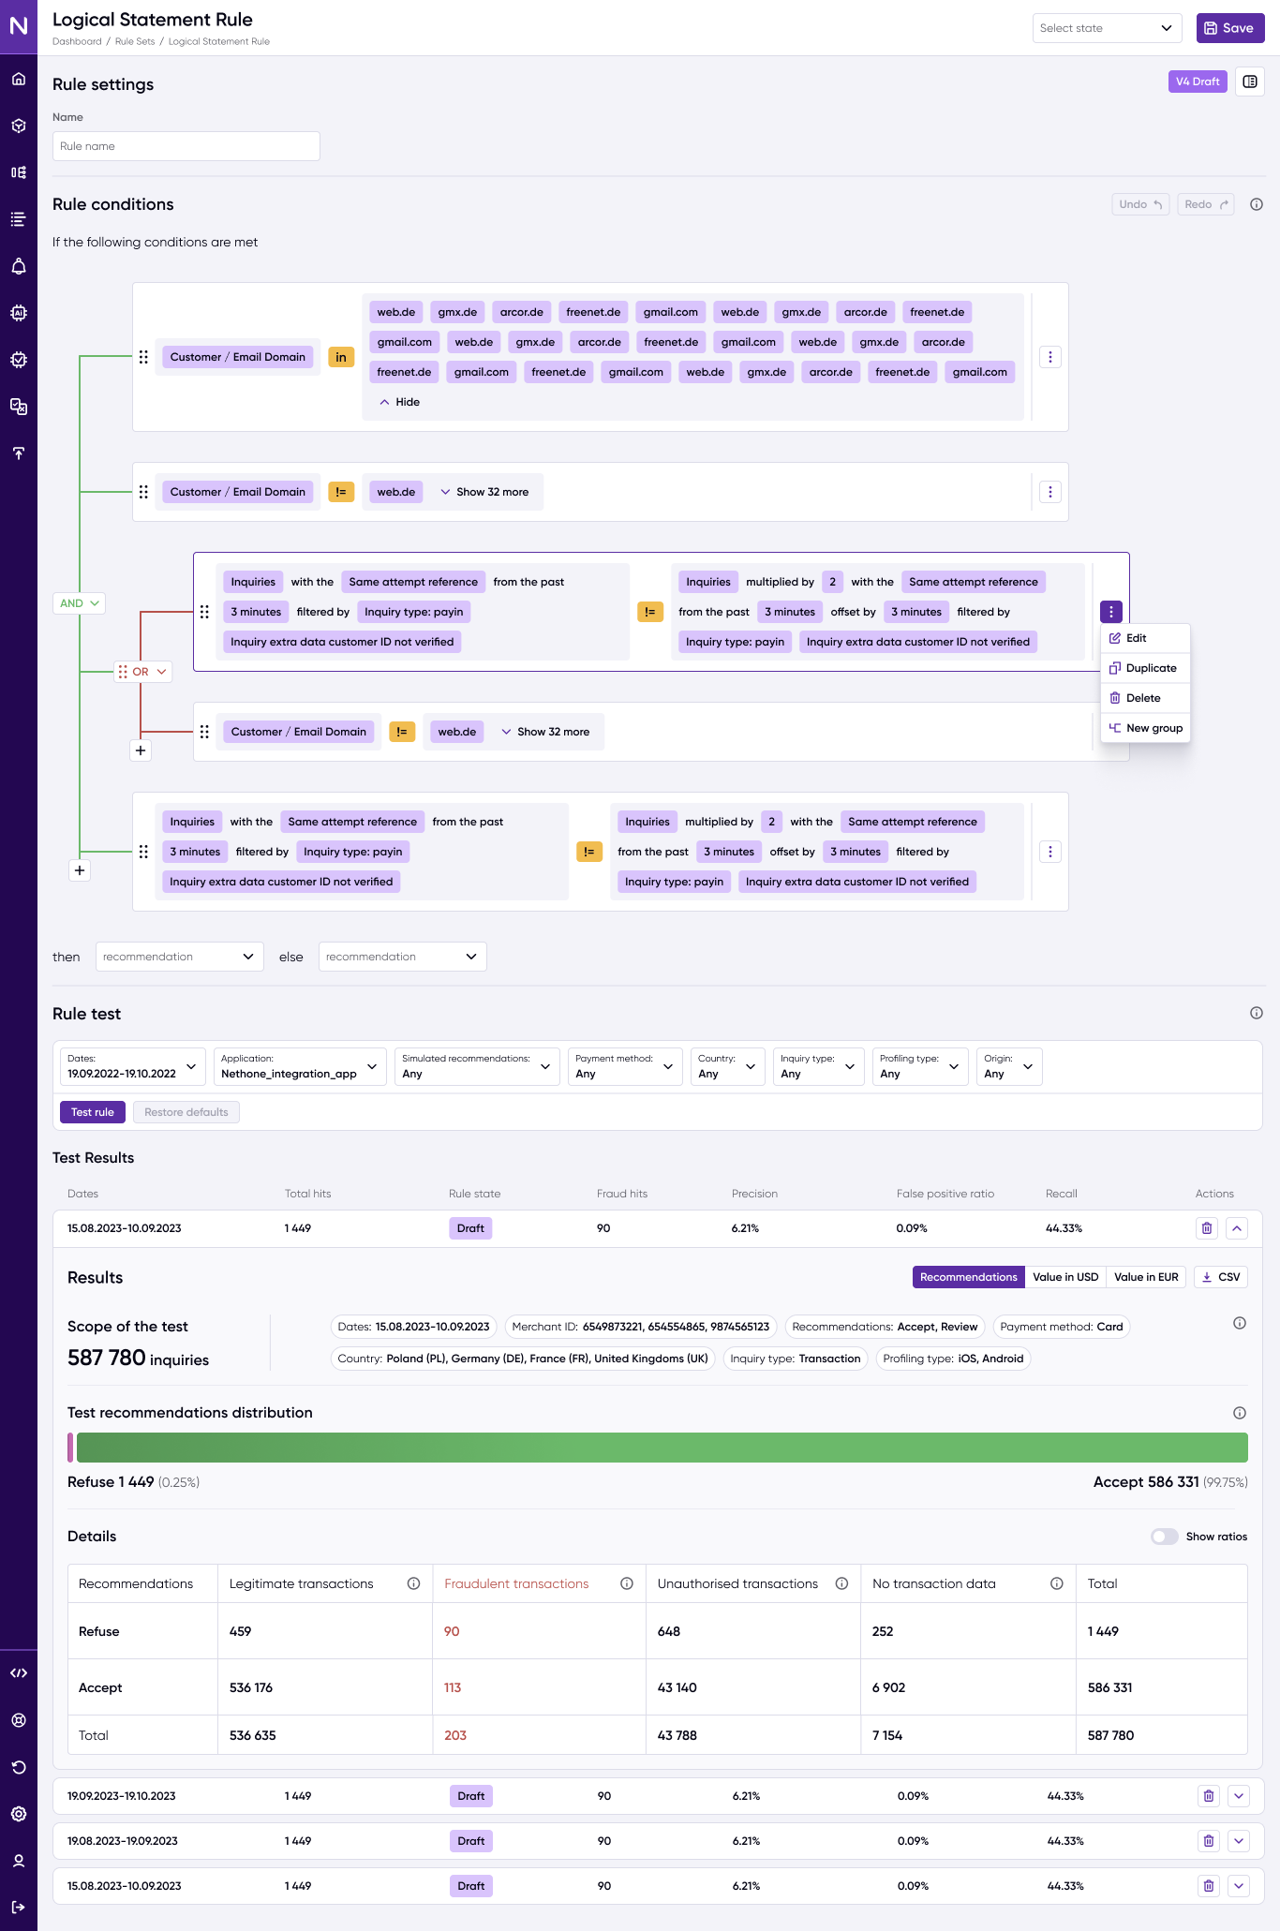
Task: Click the Save button
Action: (1229, 28)
